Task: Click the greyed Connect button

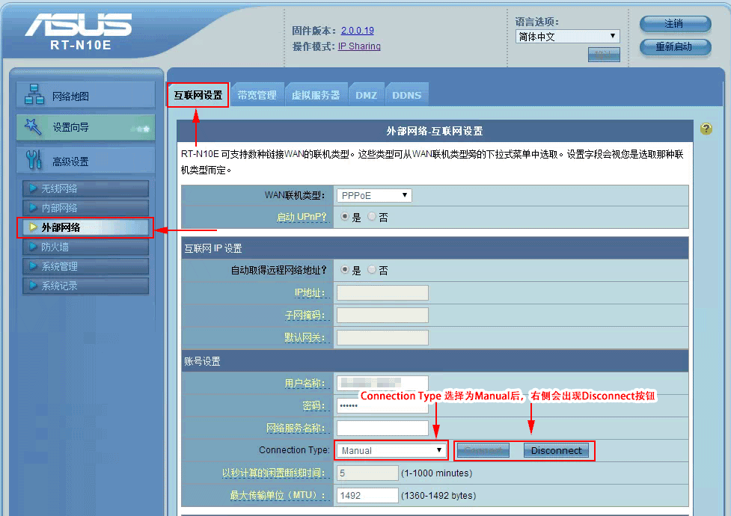Action: [x=483, y=450]
